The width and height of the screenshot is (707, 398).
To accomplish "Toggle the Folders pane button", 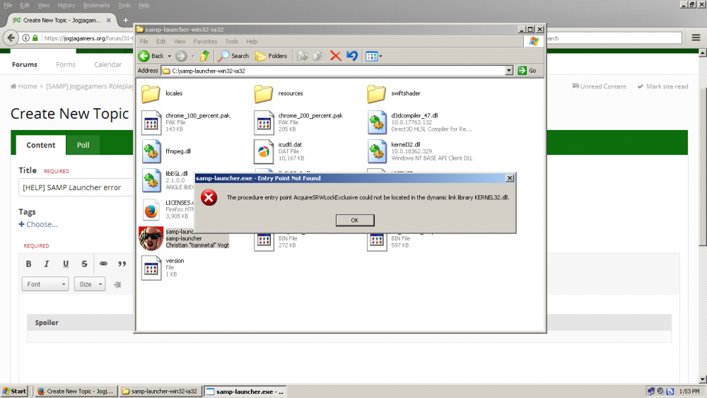I will point(271,56).
